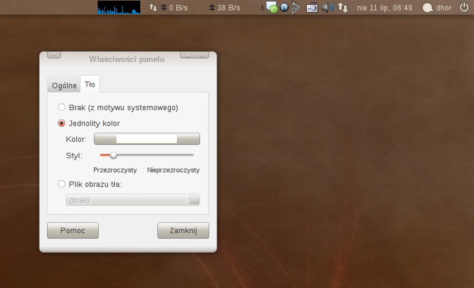The width and height of the screenshot is (474, 288).
Task: Click the notification area drag handle
Action: pos(262,7)
